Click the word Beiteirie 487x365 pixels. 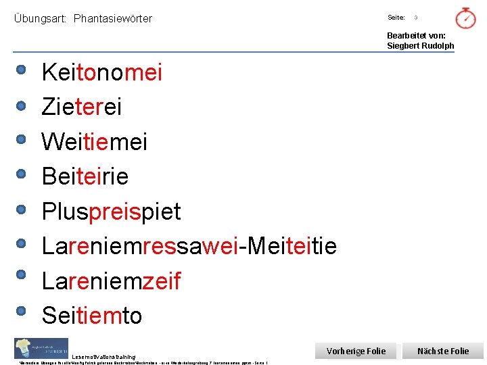[85, 176]
